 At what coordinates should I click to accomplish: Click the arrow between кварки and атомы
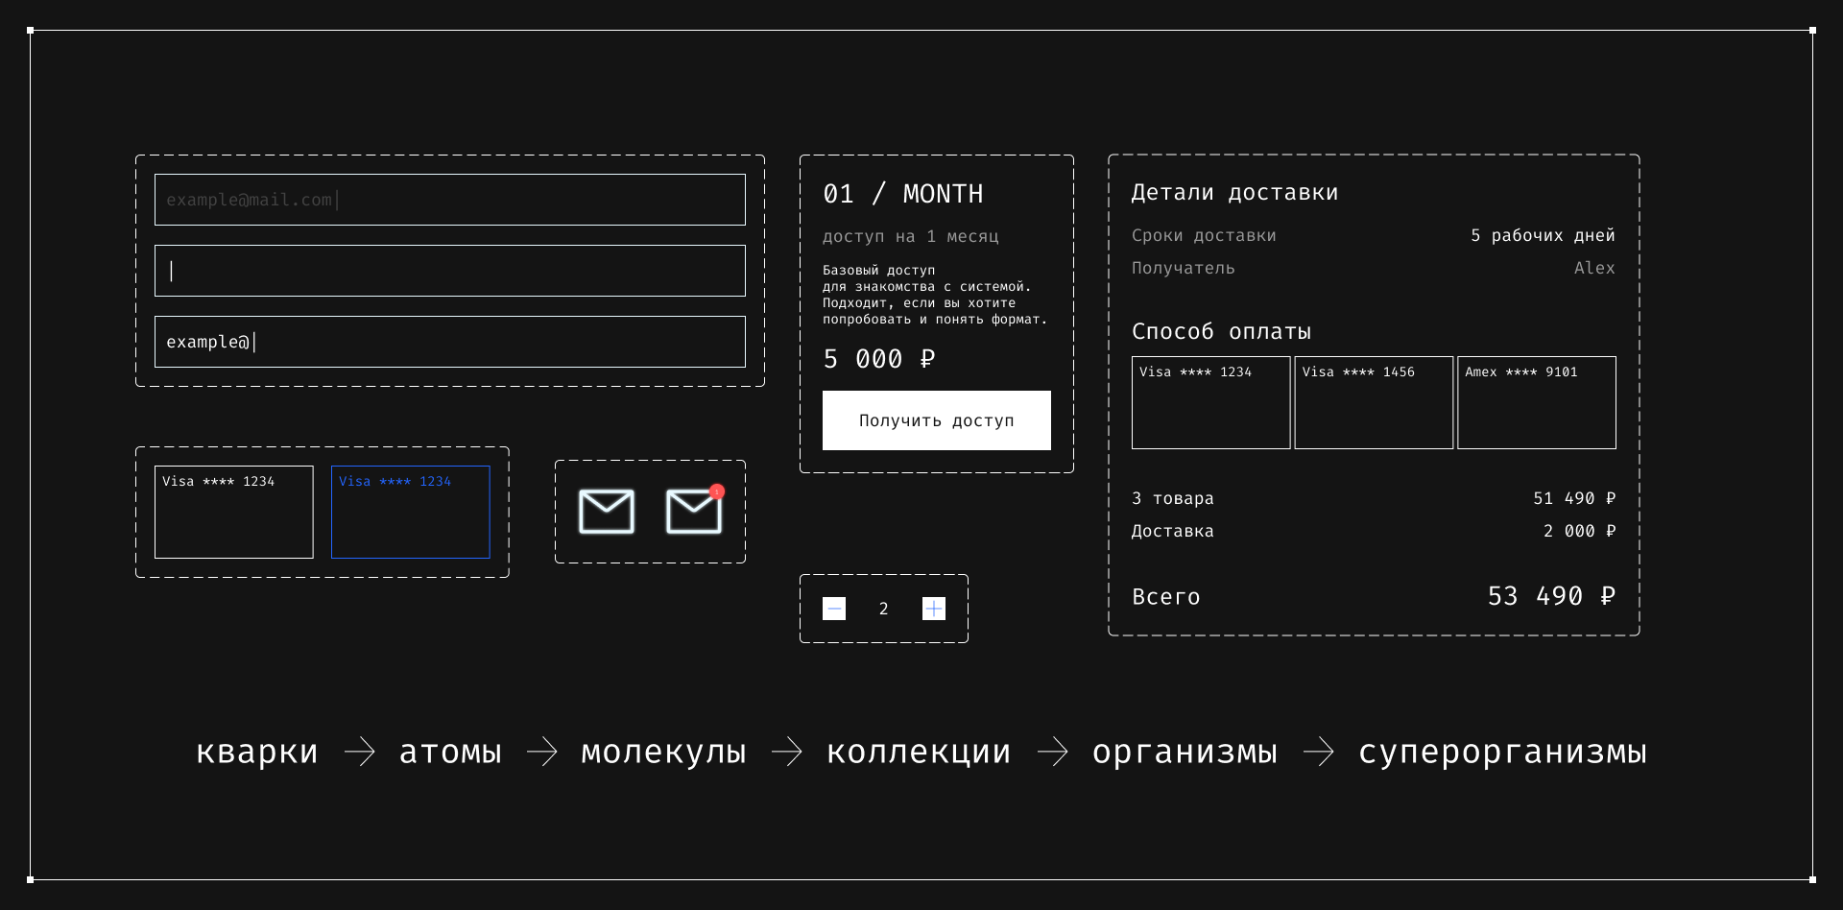357,753
